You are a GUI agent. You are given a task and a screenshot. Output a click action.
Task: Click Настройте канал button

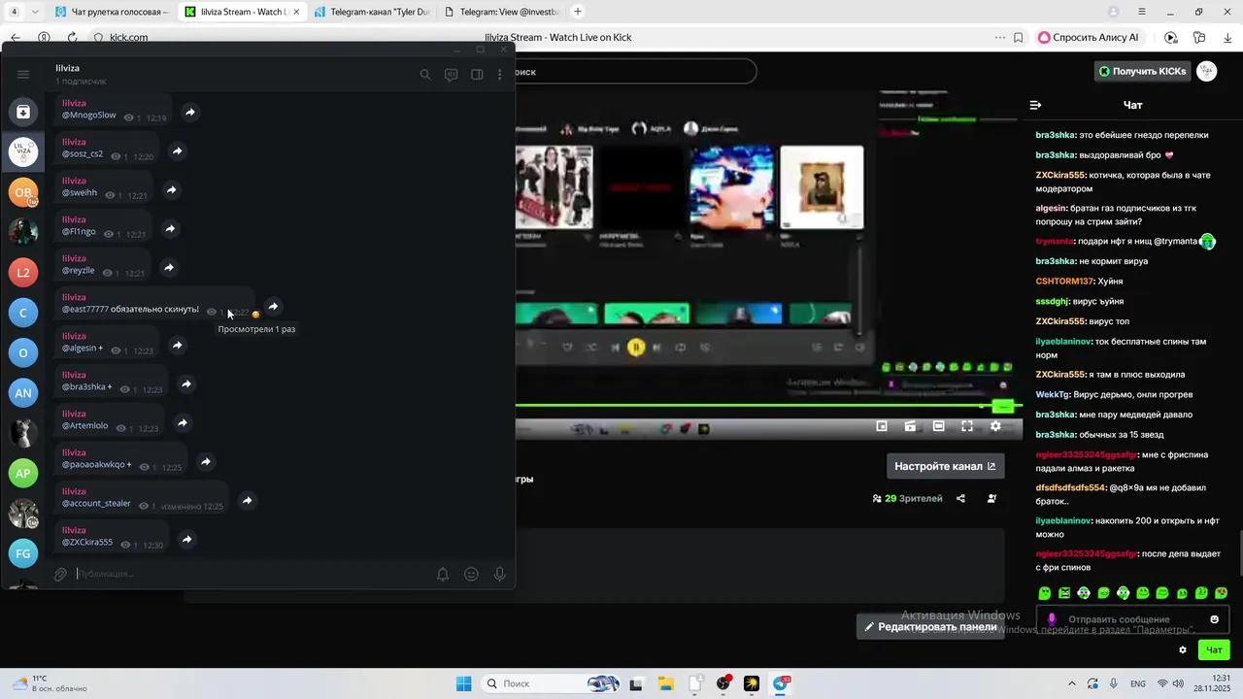click(945, 466)
